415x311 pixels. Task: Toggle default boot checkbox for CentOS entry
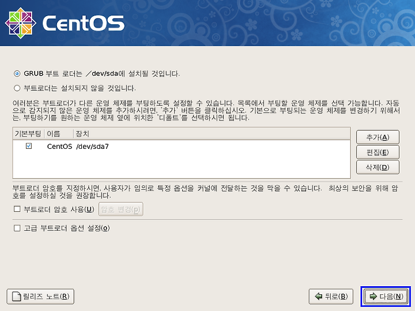pos(29,146)
